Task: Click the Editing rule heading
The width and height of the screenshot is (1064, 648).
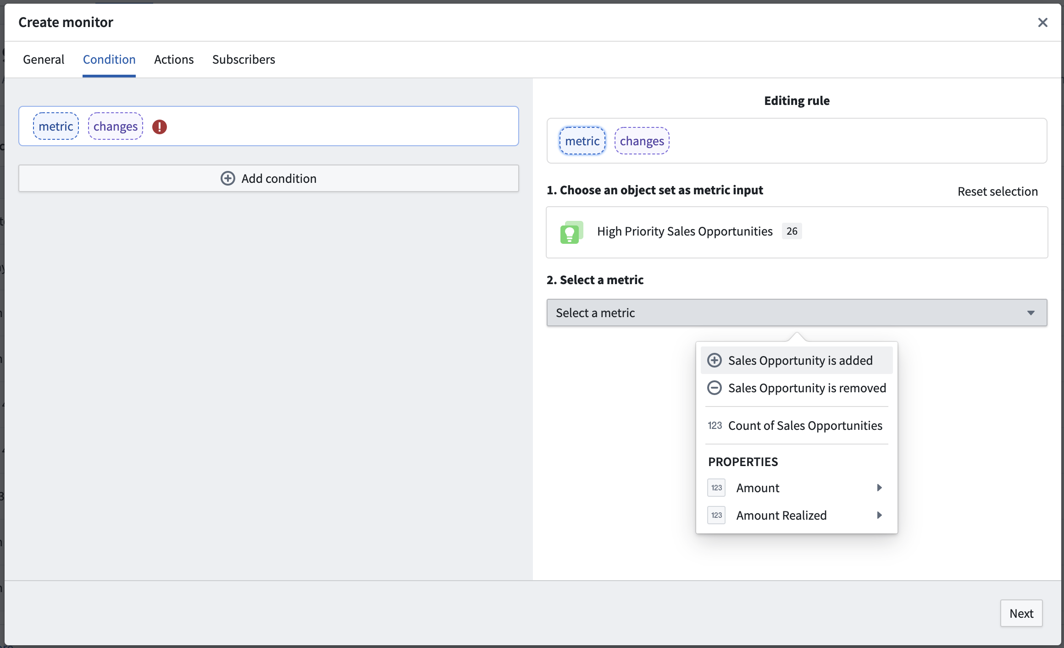Action: [x=797, y=100]
